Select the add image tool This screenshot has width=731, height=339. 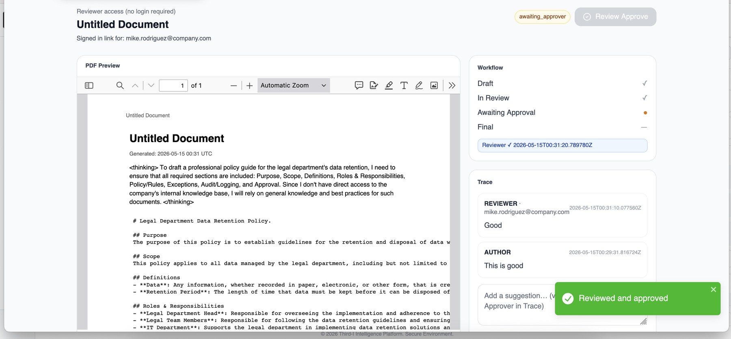click(x=434, y=85)
